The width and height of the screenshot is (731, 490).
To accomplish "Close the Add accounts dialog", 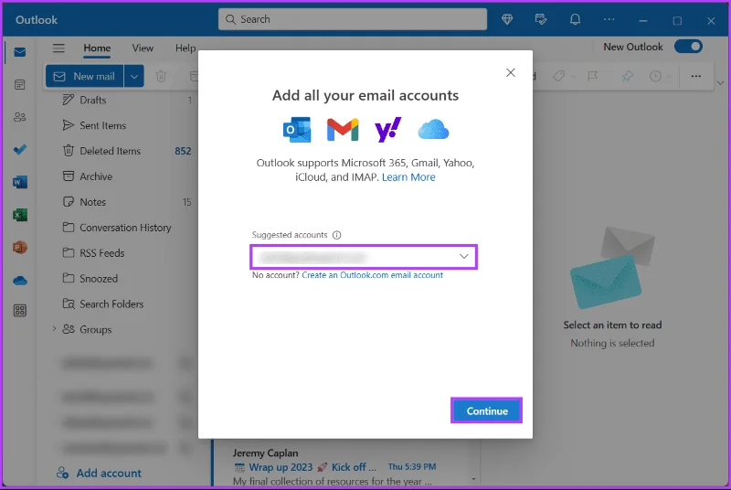I will click(511, 73).
